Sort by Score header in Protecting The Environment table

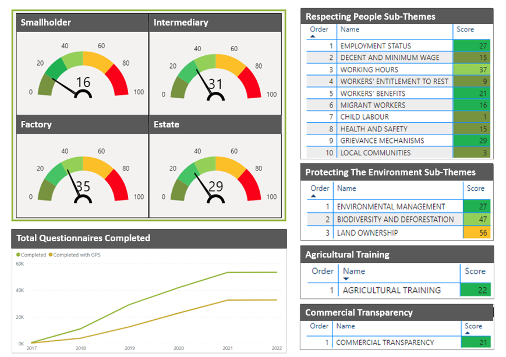click(x=475, y=188)
